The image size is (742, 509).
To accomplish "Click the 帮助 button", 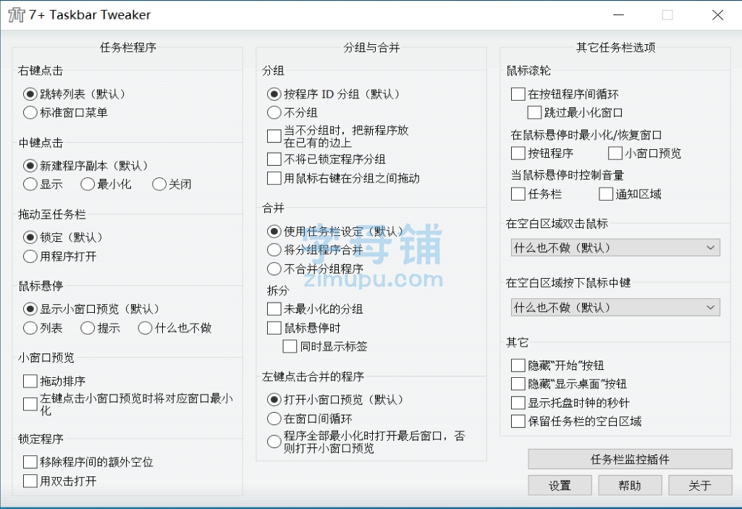I will tap(630, 485).
